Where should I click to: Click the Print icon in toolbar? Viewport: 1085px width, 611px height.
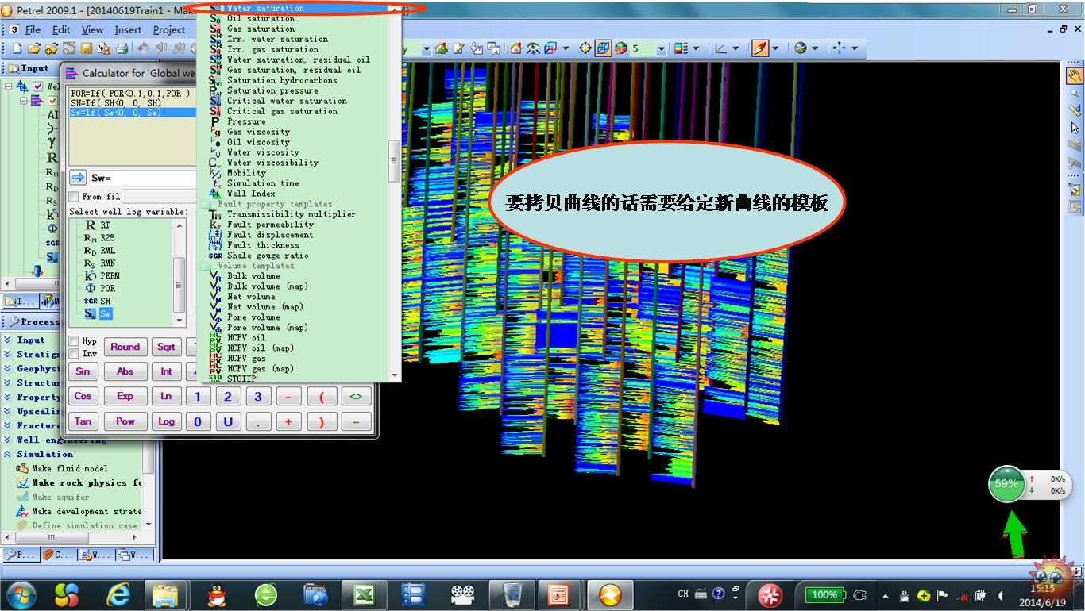tap(122, 48)
